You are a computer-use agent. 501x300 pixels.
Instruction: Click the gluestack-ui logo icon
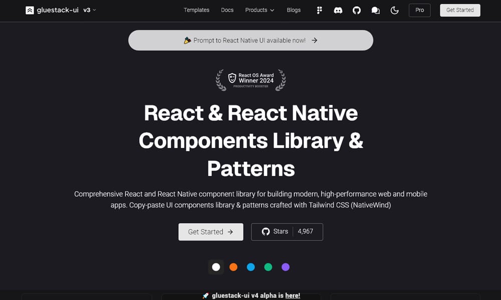point(30,9)
